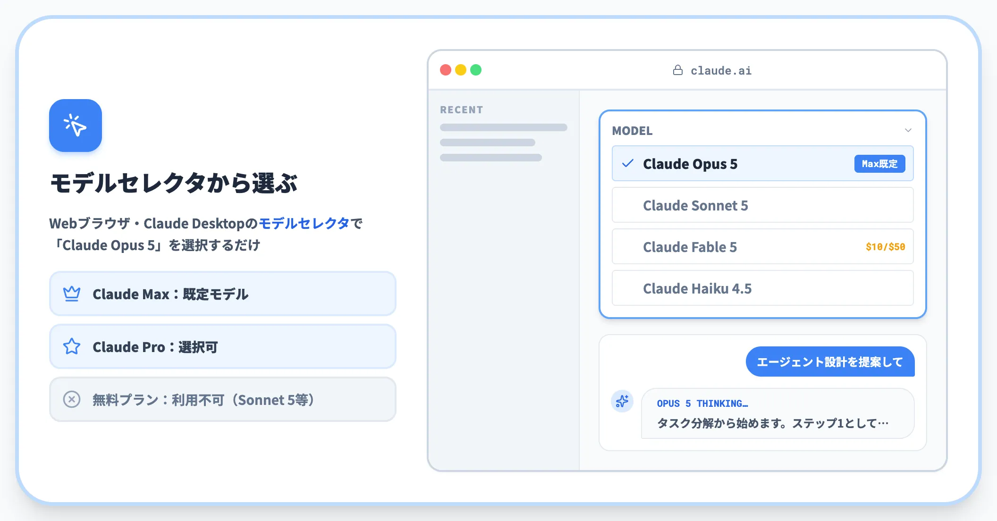Click the yellow minimize window dot

pos(461,70)
